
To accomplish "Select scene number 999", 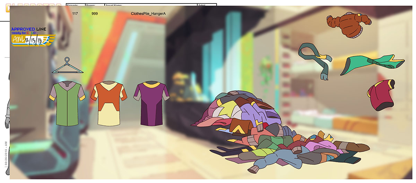I will pyautogui.click(x=95, y=14).
